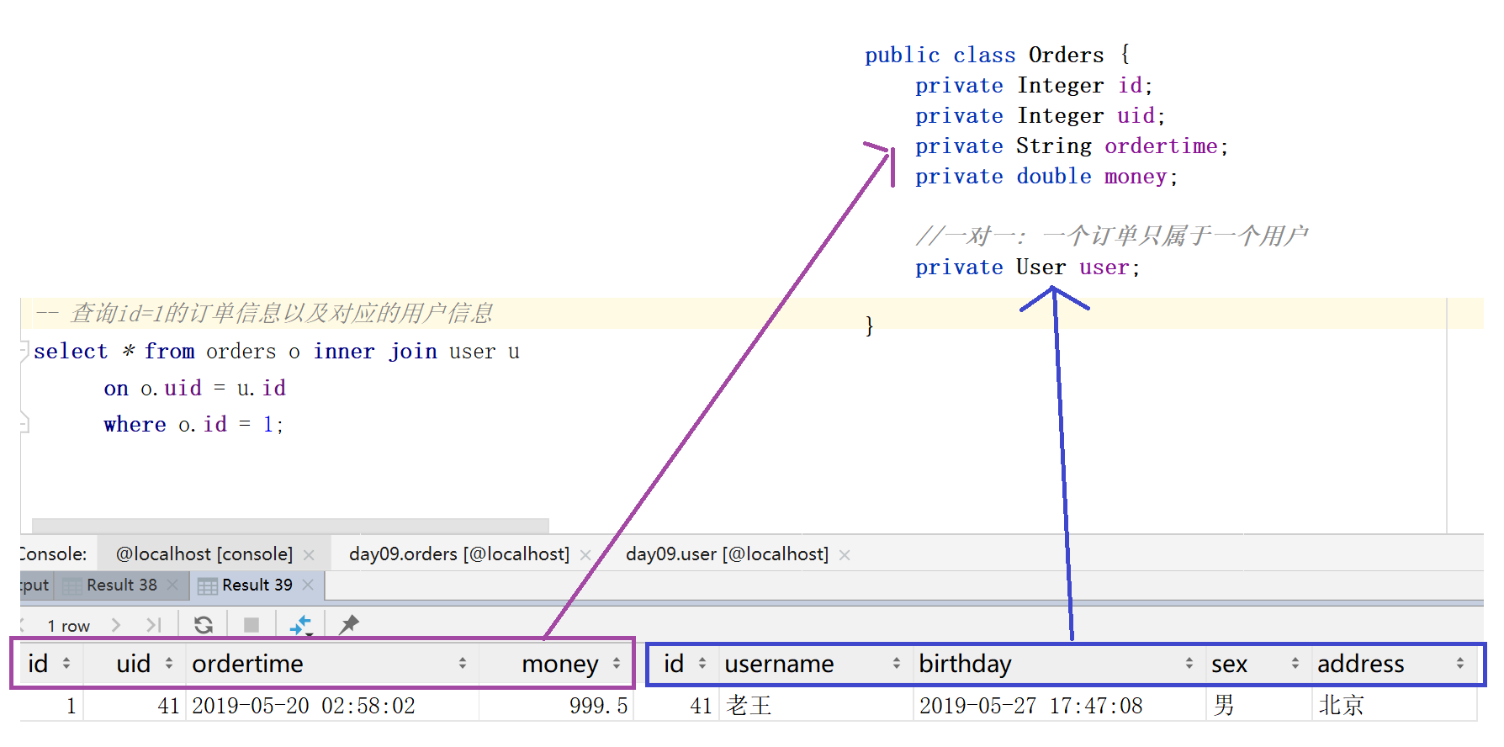Click the reload results refresh icon
Image resolution: width=1504 pixels, height=747 pixels.
coord(203,625)
